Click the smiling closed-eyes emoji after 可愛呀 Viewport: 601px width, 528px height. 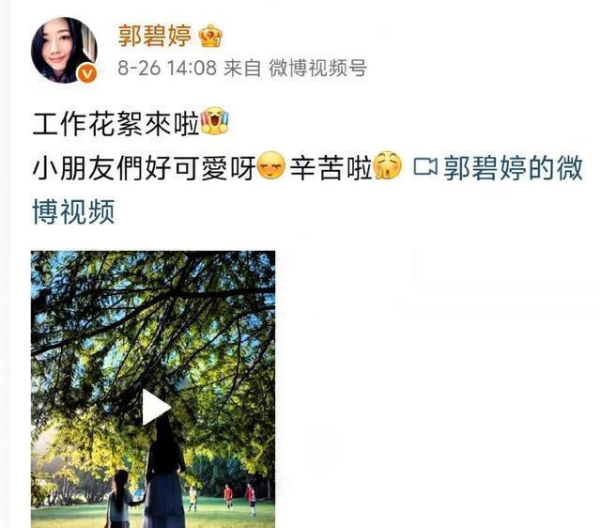coord(271,165)
